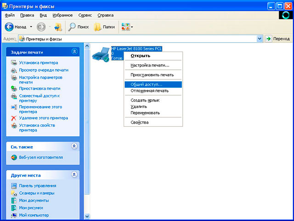Open the Мой компьютер link
Screen dimensions: 294x221
34,215
